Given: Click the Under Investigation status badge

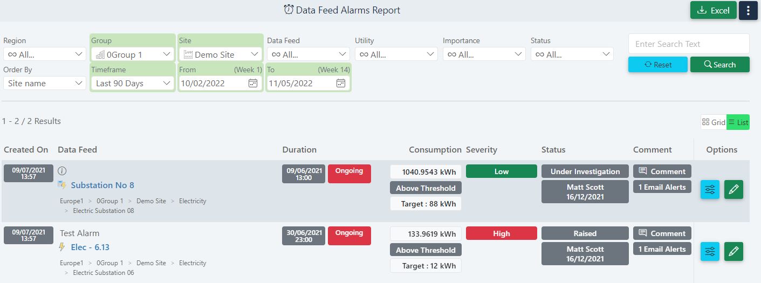Looking at the screenshot, I should (585, 171).
